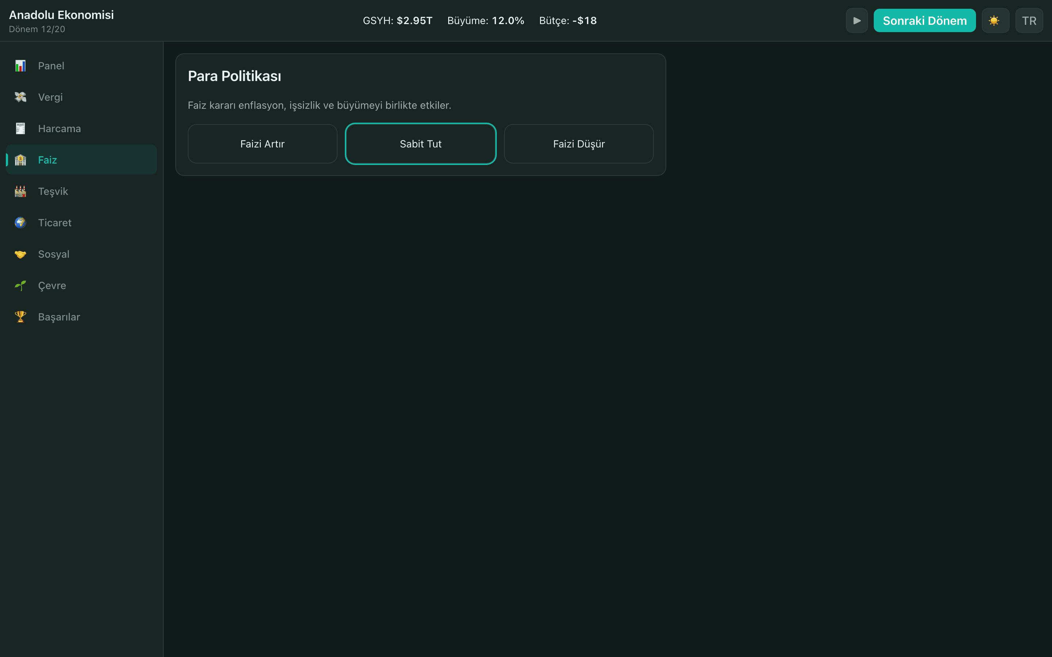Click the Dönem 12/20 period text
The width and height of the screenshot is (1052, 657).
point(37,29)
